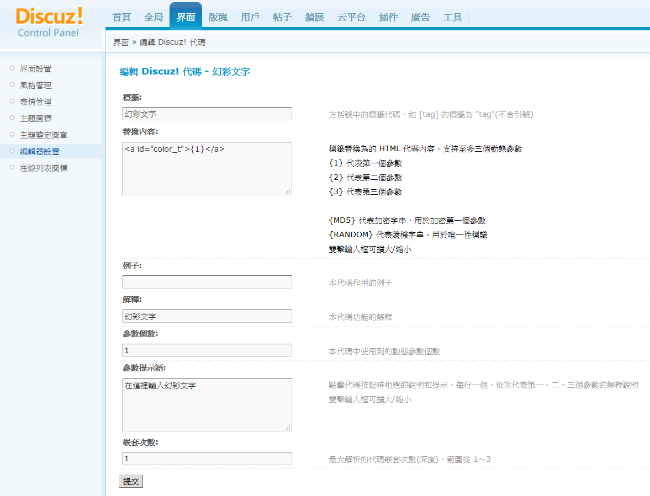
Task: Open 表情管理 in the sidebar
Action: pos(36,102)
